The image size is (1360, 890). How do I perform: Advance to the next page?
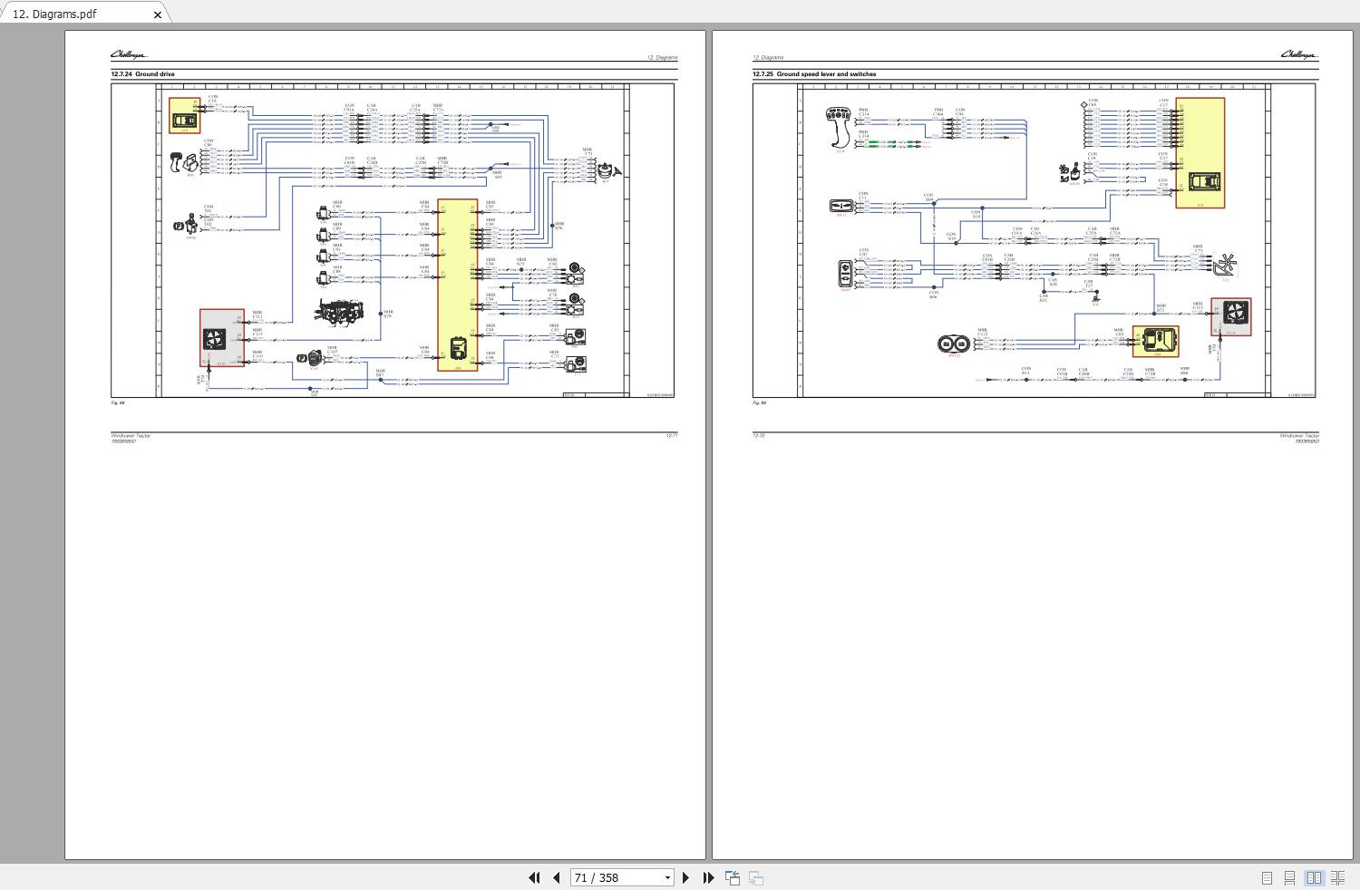685,877
